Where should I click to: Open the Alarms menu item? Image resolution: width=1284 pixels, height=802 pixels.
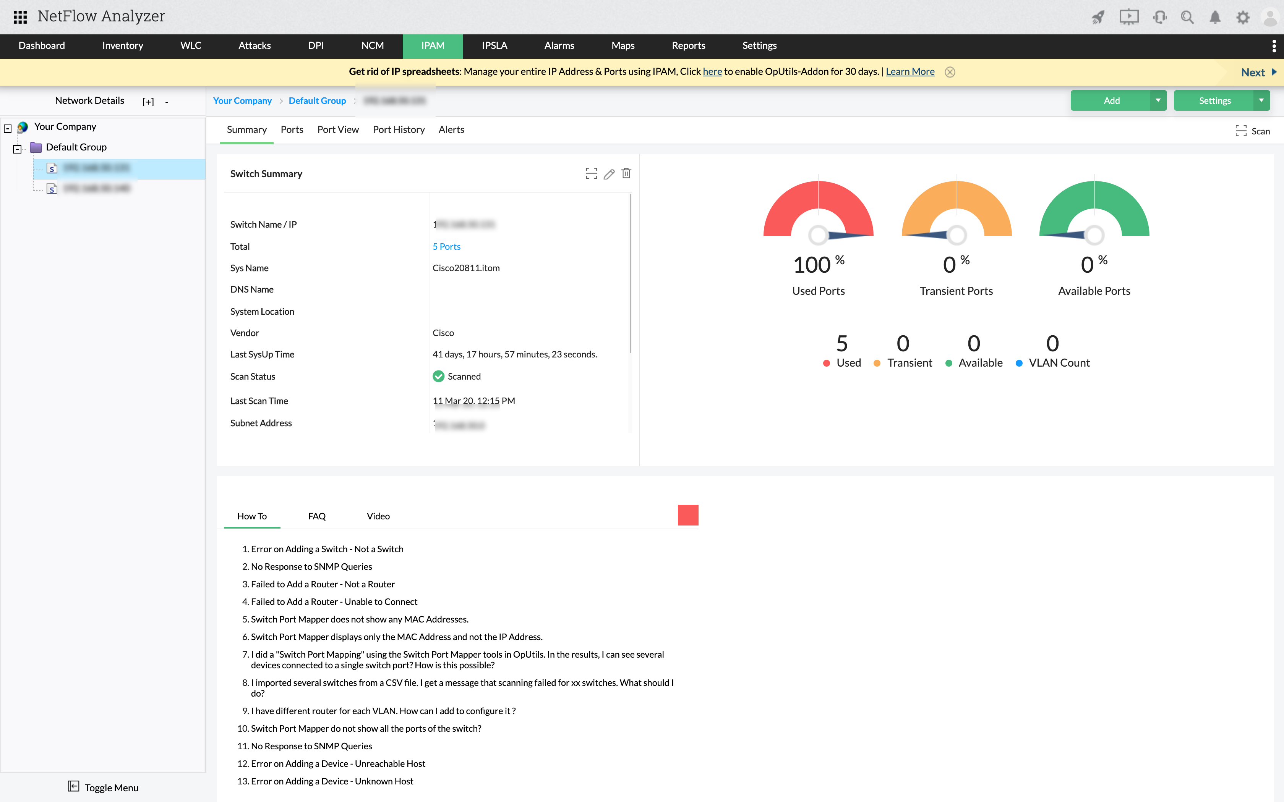(x=559, y=45)
